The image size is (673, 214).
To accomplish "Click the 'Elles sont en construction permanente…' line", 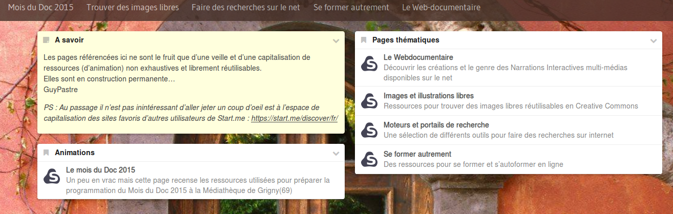I will (110, 79).
